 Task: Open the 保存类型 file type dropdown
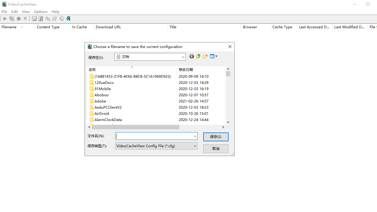tap(195, 146)
